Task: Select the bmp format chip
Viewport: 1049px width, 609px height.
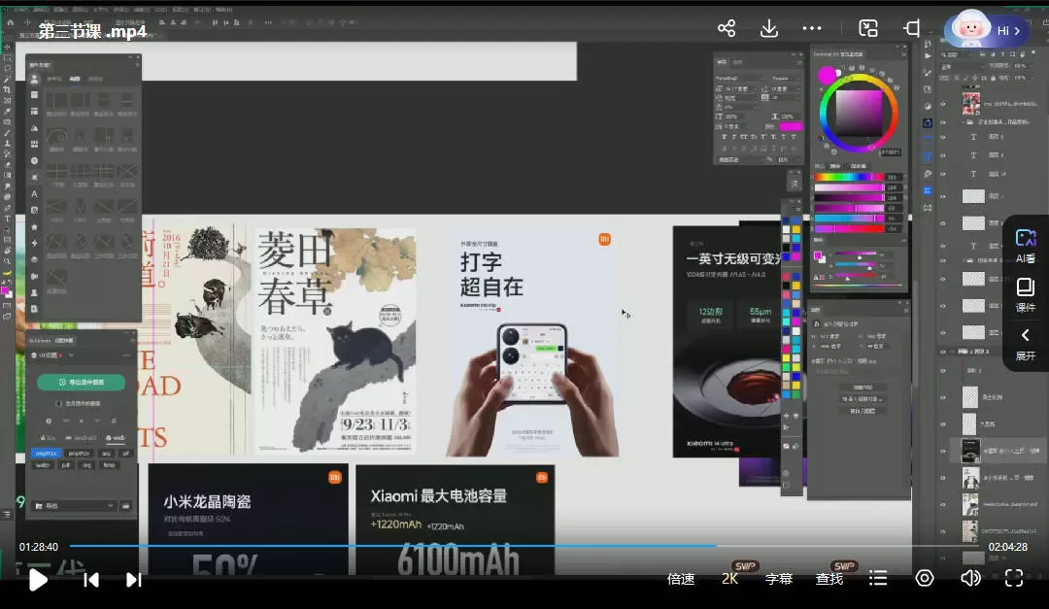Action: pyautogui.click(x=109, y=465)
